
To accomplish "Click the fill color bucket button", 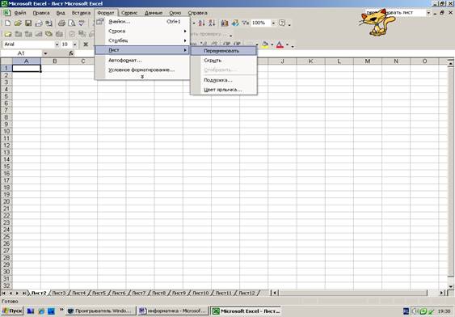I will (265, 44).
